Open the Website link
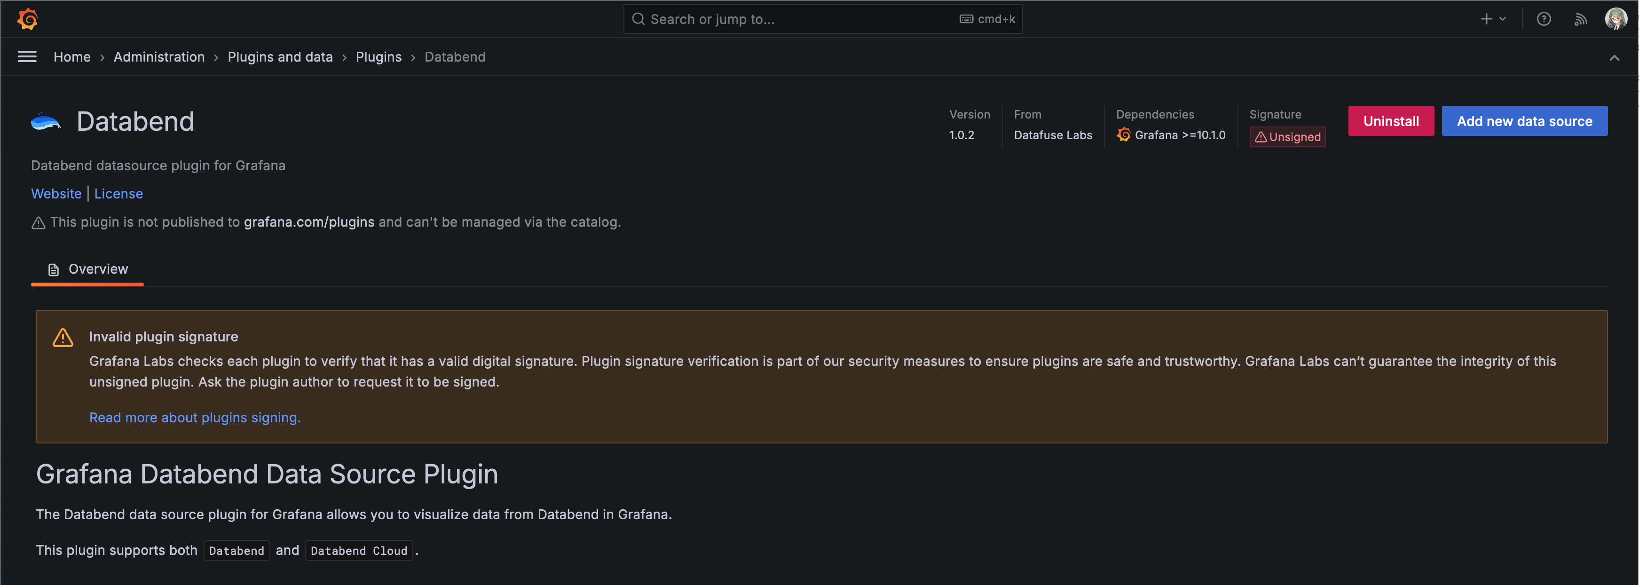The width and height of the screenshot is (1639, 585). pos(56,194)
